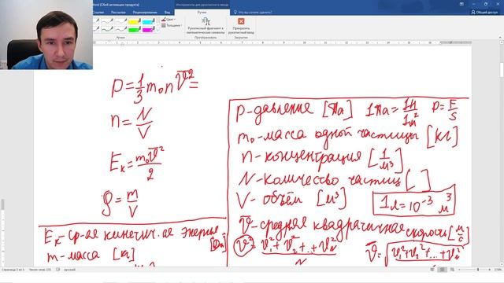This screenshot has height=283, width=504.
Task: Click the horizontal ruler
Action: click(x=283, y=42)
